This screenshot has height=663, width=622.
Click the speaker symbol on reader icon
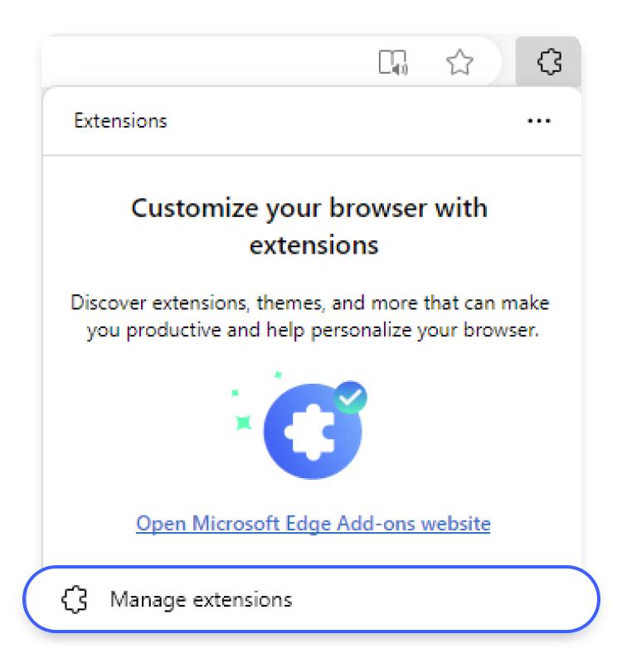click(x=400, y=69)
